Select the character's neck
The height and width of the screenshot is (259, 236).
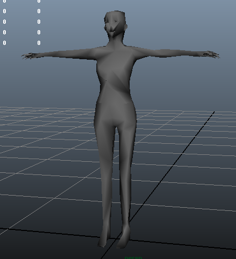(115, 41)
